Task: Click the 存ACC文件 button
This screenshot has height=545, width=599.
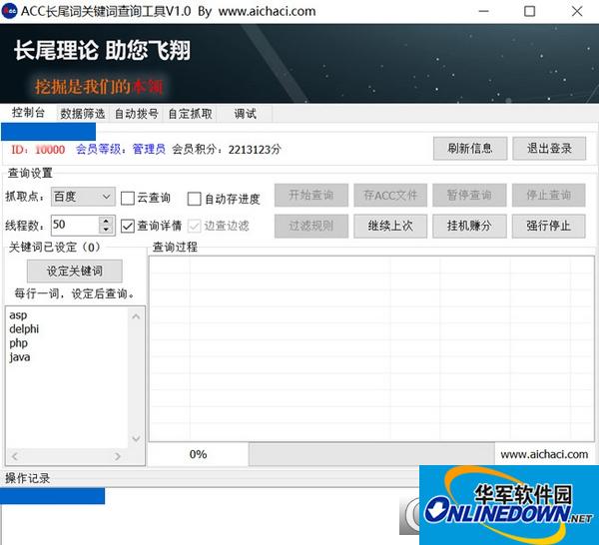Action: (x=390, y=196)
